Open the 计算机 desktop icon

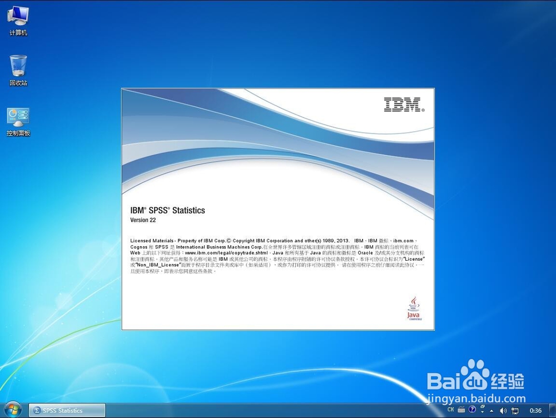pyautogui.click(x=18, y=21)
